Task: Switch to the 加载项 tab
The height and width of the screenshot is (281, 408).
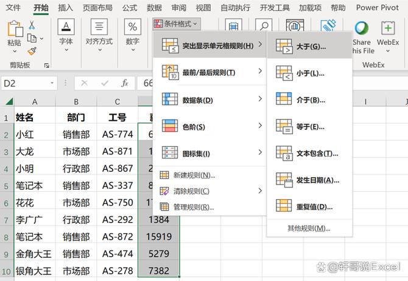Action: click(310, 7)
